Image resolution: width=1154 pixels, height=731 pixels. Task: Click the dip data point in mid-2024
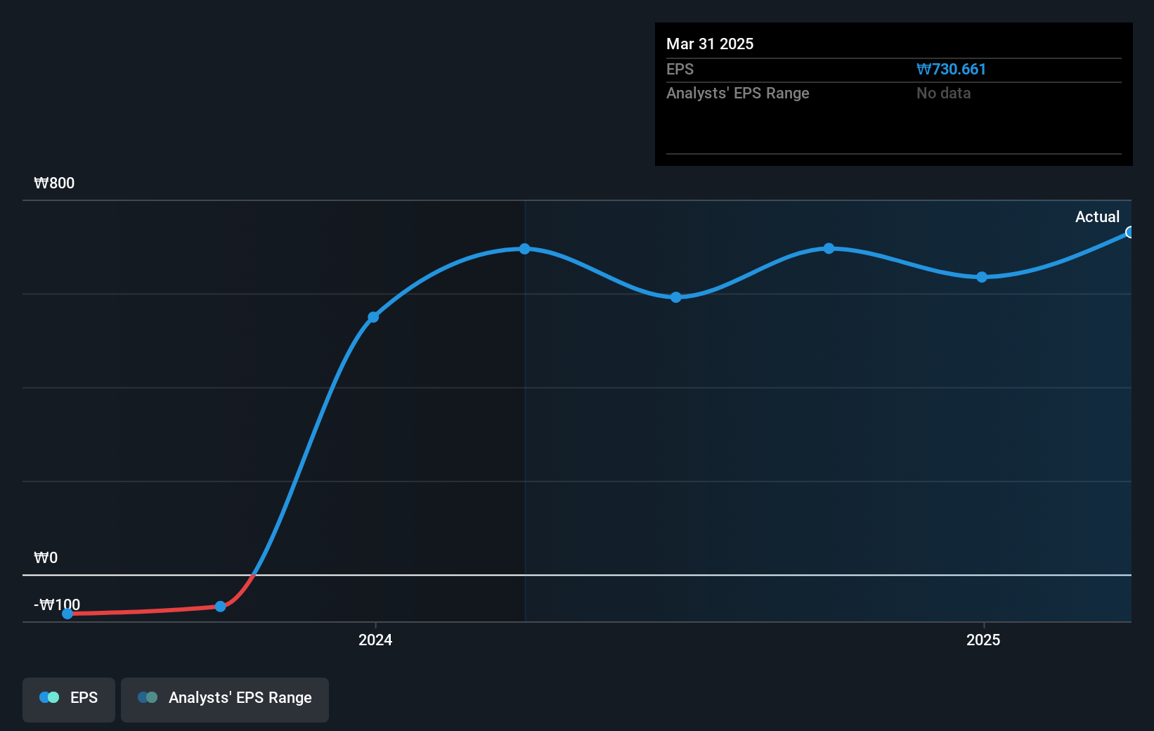pos(676,297)
